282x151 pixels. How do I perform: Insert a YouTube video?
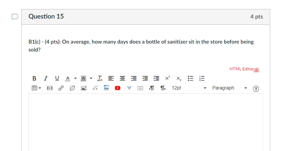click(x=118, y=88)
